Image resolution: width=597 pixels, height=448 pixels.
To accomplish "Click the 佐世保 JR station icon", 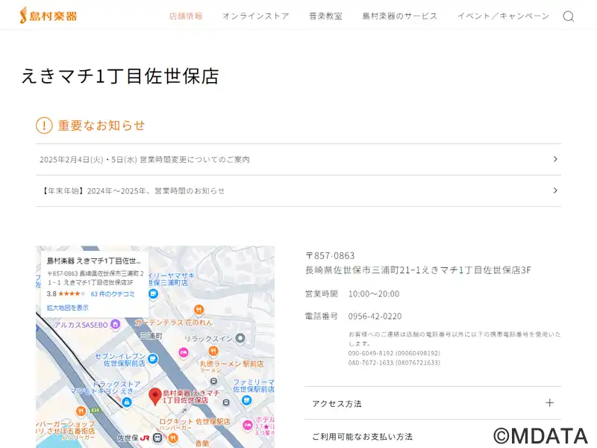I will point(157,438).
